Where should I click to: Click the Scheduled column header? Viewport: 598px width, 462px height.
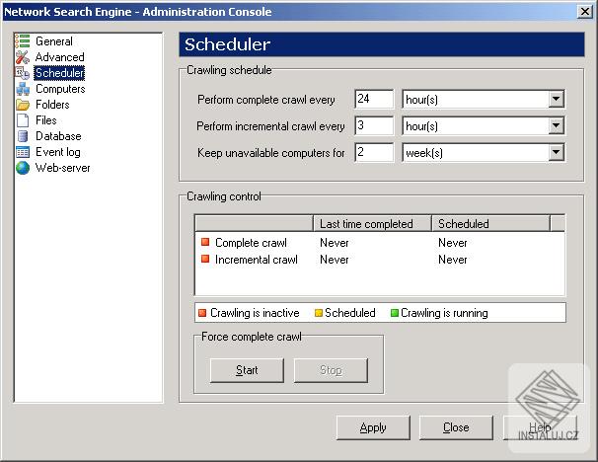(x=490, y=223)
